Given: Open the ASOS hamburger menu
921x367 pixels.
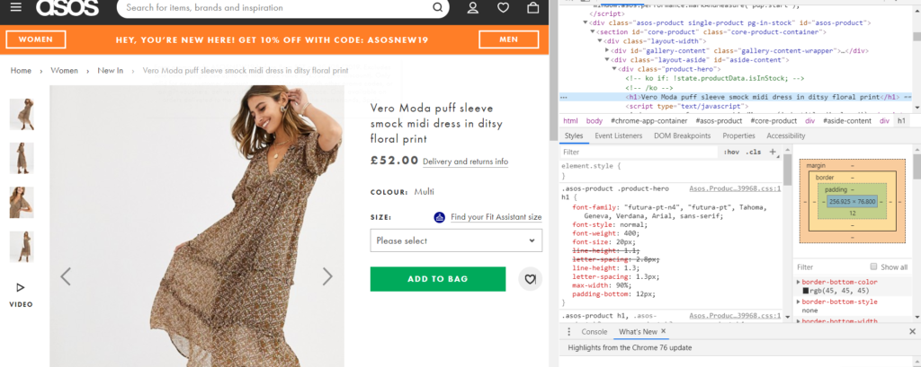Looking at the screenshot, I should point(16,7).
